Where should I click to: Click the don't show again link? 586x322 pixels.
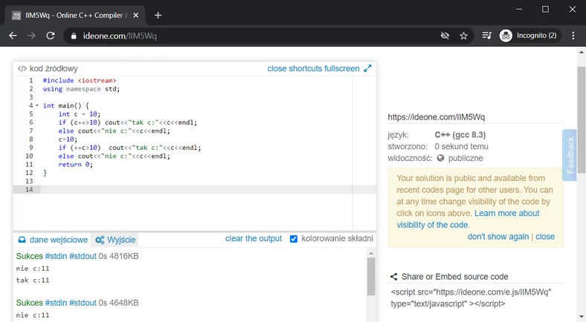[x=498, y=237]
